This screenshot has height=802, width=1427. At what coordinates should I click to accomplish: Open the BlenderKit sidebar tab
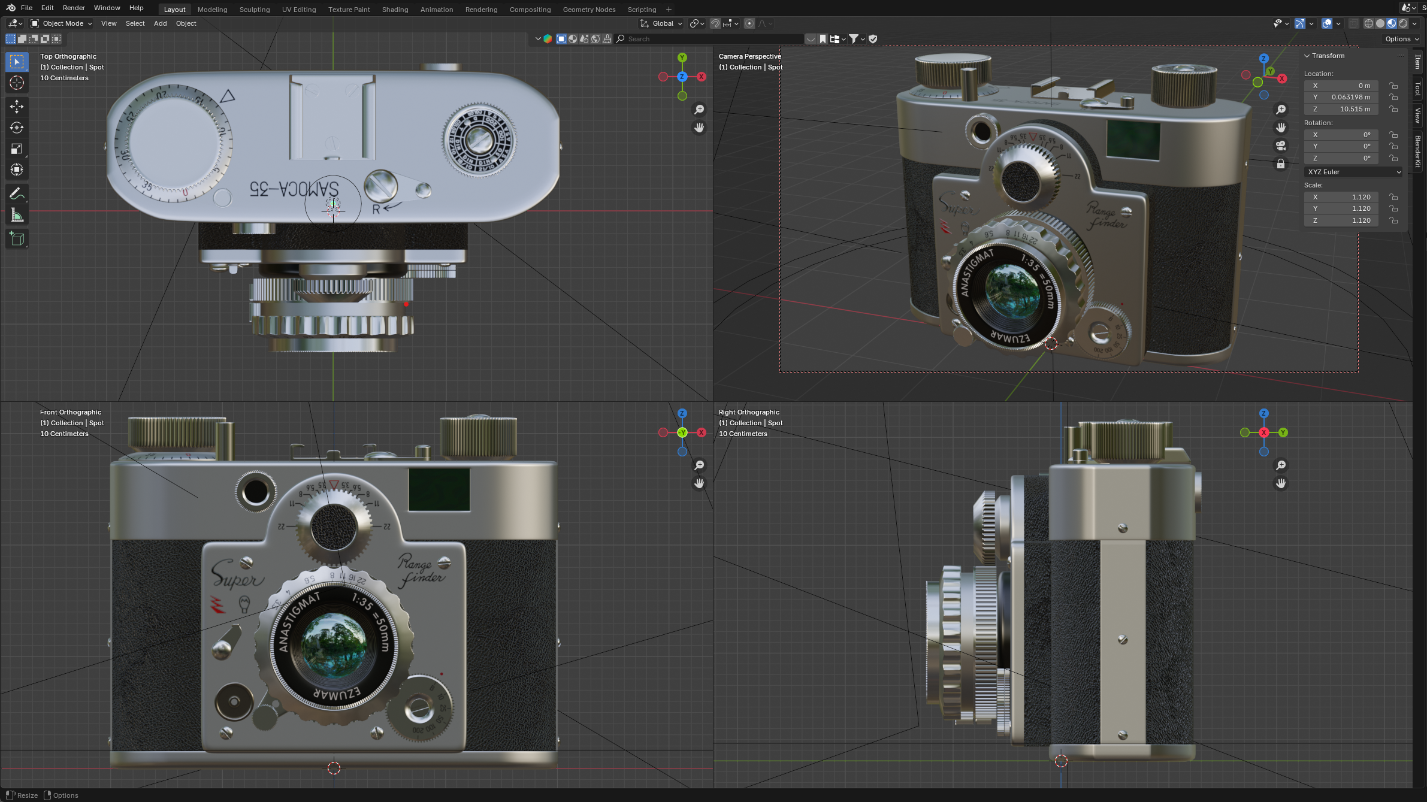pyautogui.click(x=1417, y=151)
